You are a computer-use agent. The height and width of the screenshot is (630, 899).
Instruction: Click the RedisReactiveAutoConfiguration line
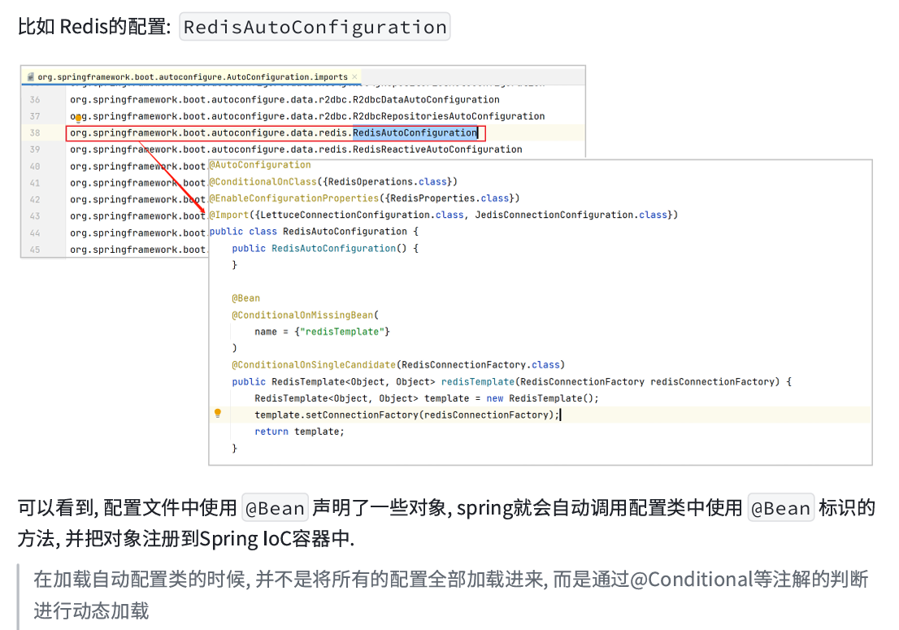(x=296, y=150)
